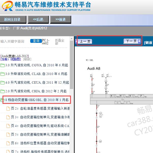Open 页 3：自动变速箱控制单元,变速箱油冷却 page

coord(40,117)
